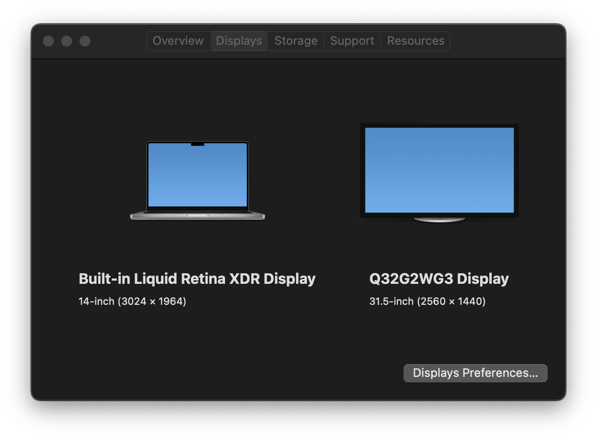Click the window zoom button
597x439 pixels.
pos(85,41)
